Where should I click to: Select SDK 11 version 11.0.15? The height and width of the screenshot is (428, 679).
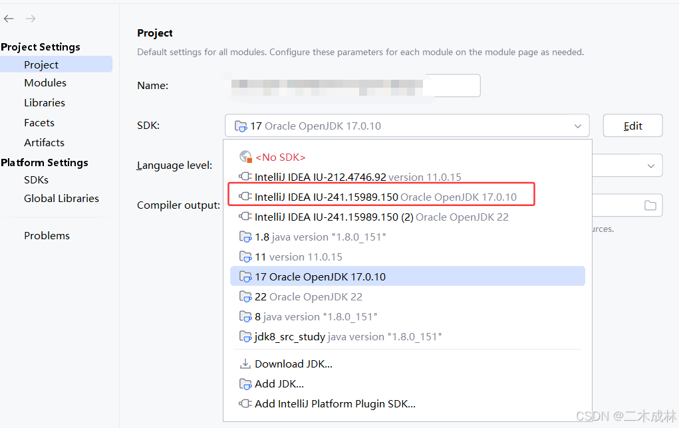pos(408,257)
